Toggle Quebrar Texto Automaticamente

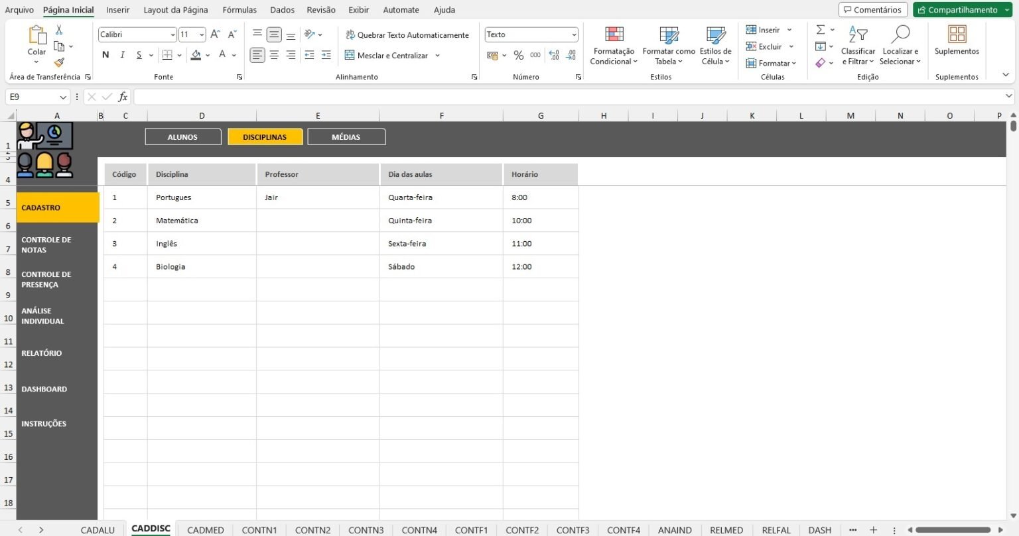tap(407, 35)
